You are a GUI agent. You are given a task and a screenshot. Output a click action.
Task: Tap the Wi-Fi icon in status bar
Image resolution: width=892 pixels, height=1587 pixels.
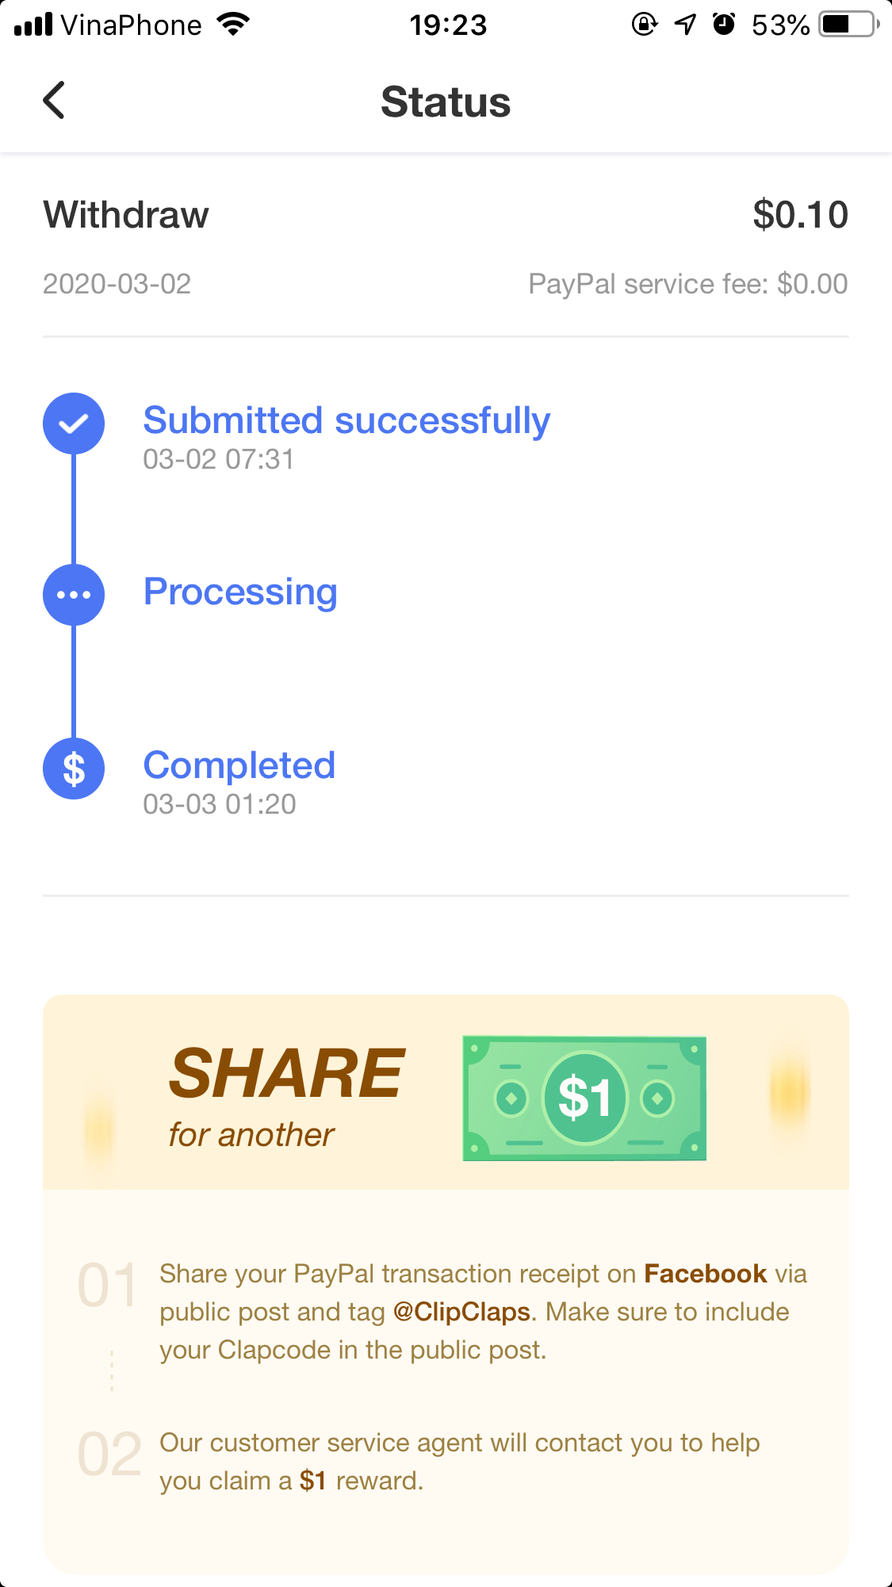(233, 25)
